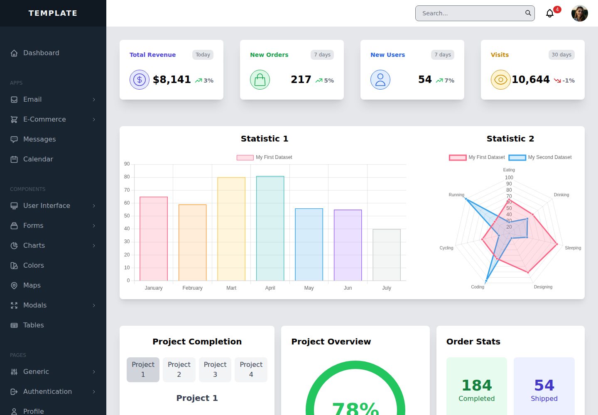Screen dimensions: 598x415
Task: Click the User Interface monitor icon
Action: 14,206
